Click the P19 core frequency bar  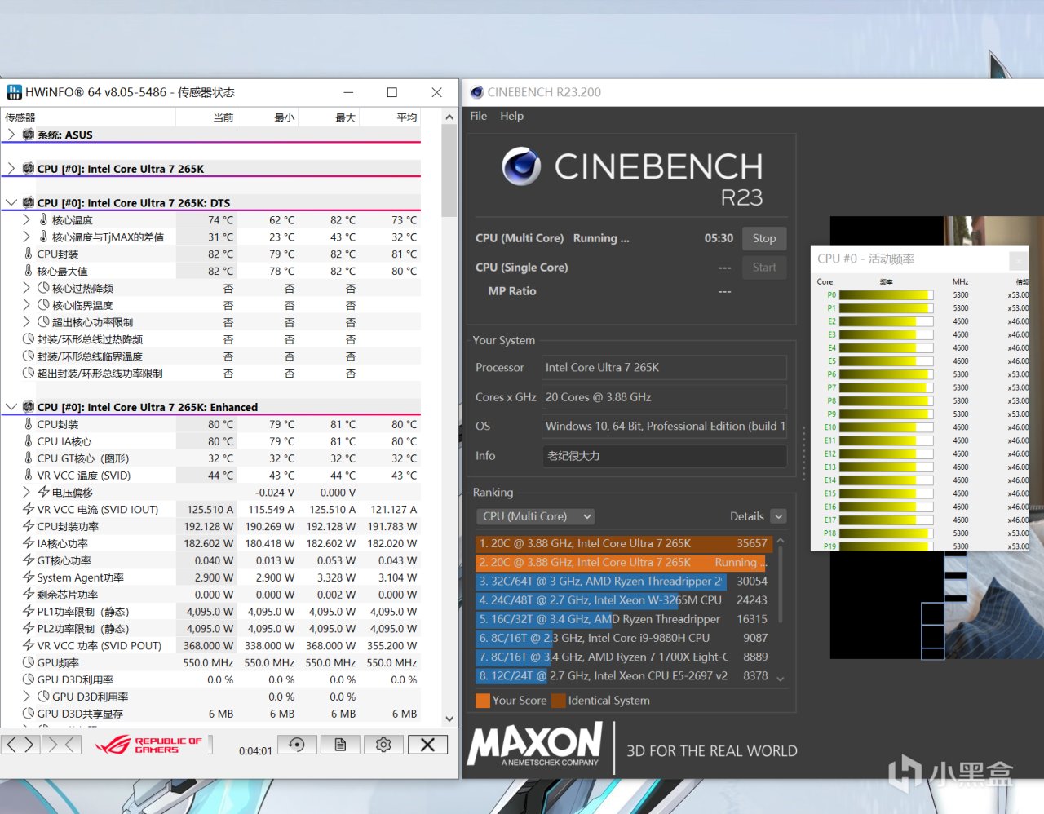[x=886, y=546]
